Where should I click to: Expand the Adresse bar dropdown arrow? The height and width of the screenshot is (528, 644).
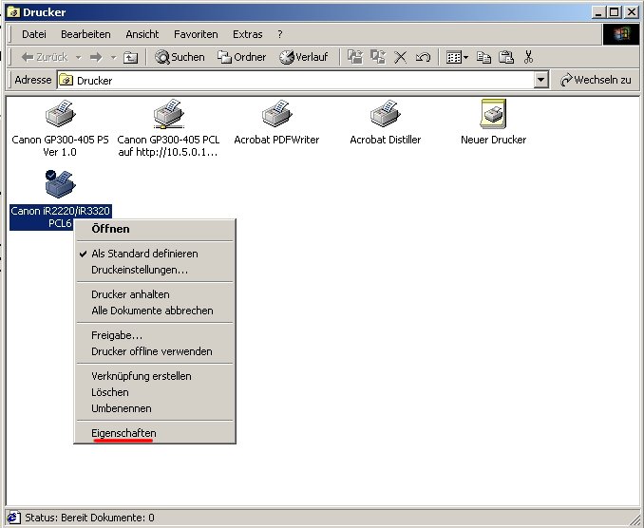point(540,81)
